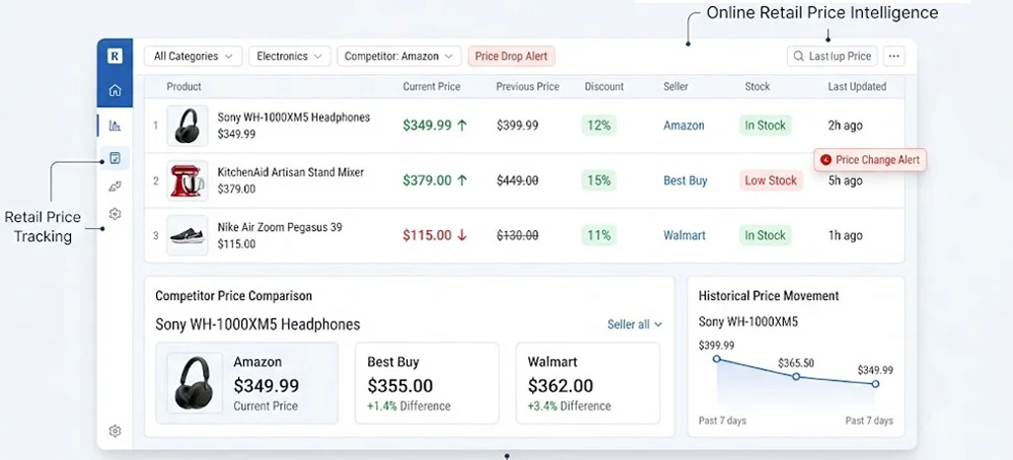Viewport: 1013px width, 460px height.
Task: Click KitchenAid Artisan Stand Mixer name
Action: coord(290,173)
